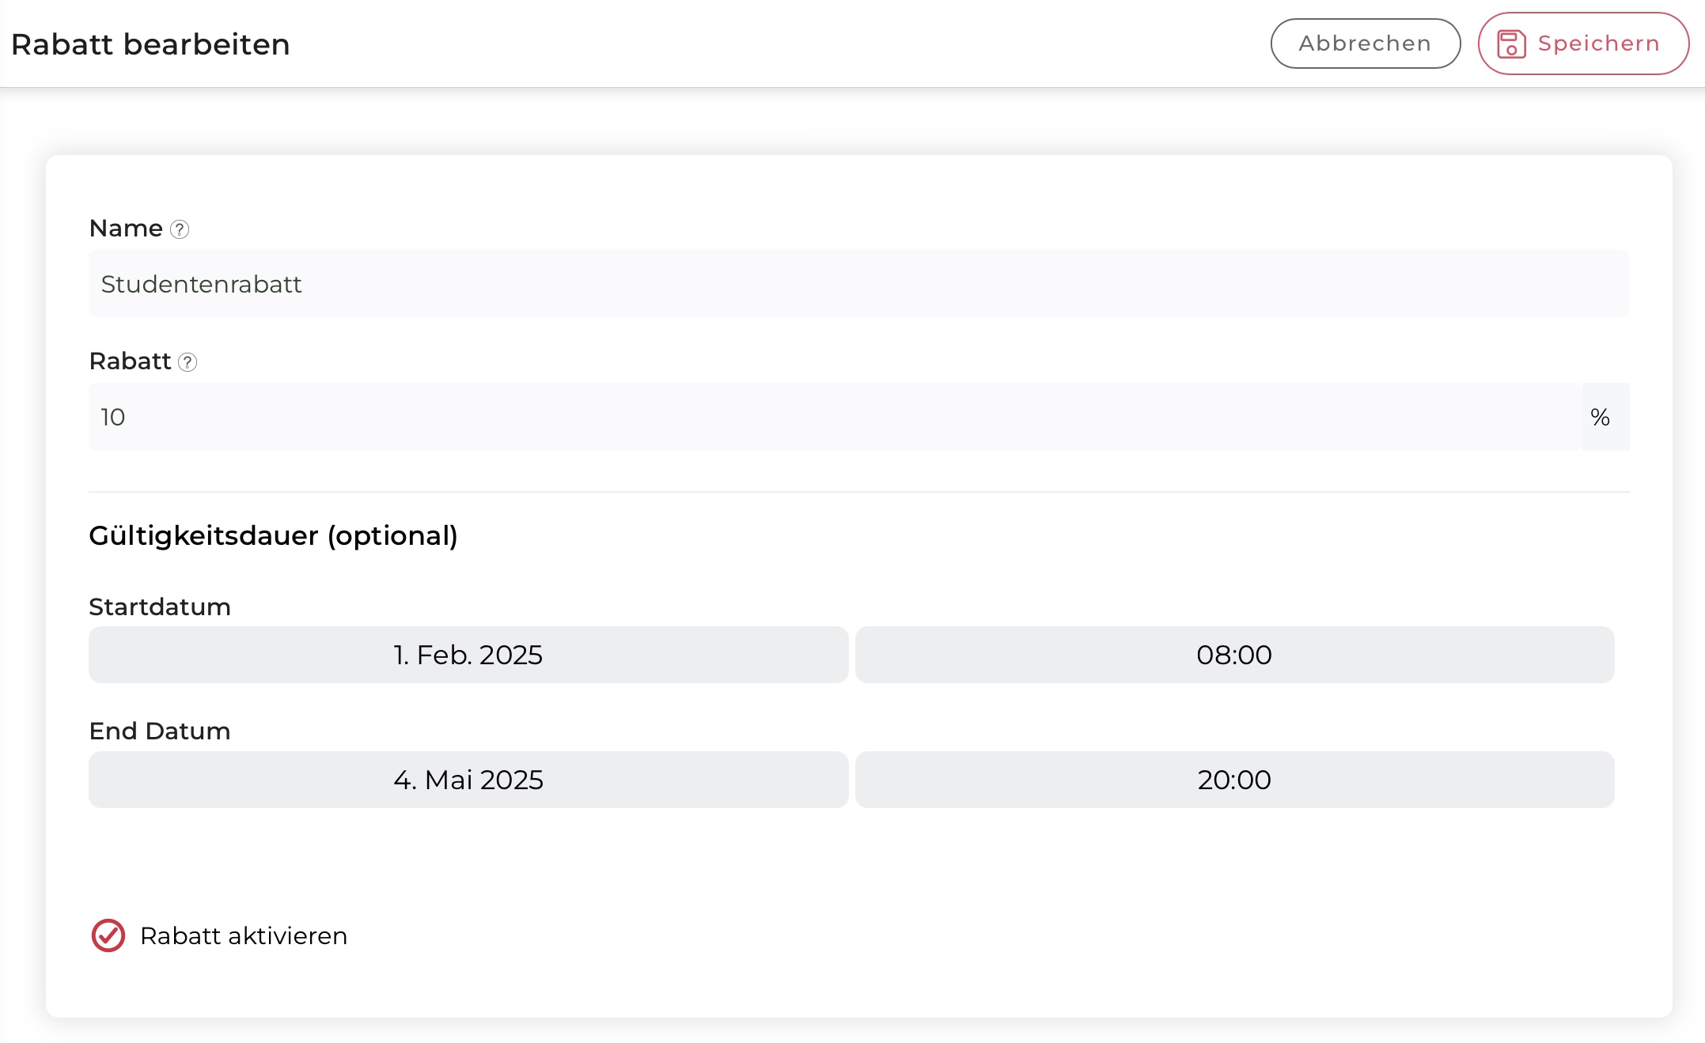The width and height of the screenshot is (1705, 1043).
Task: Toggle the Rabatt aktivieren checkmark circle
Action: pos(108,935)
